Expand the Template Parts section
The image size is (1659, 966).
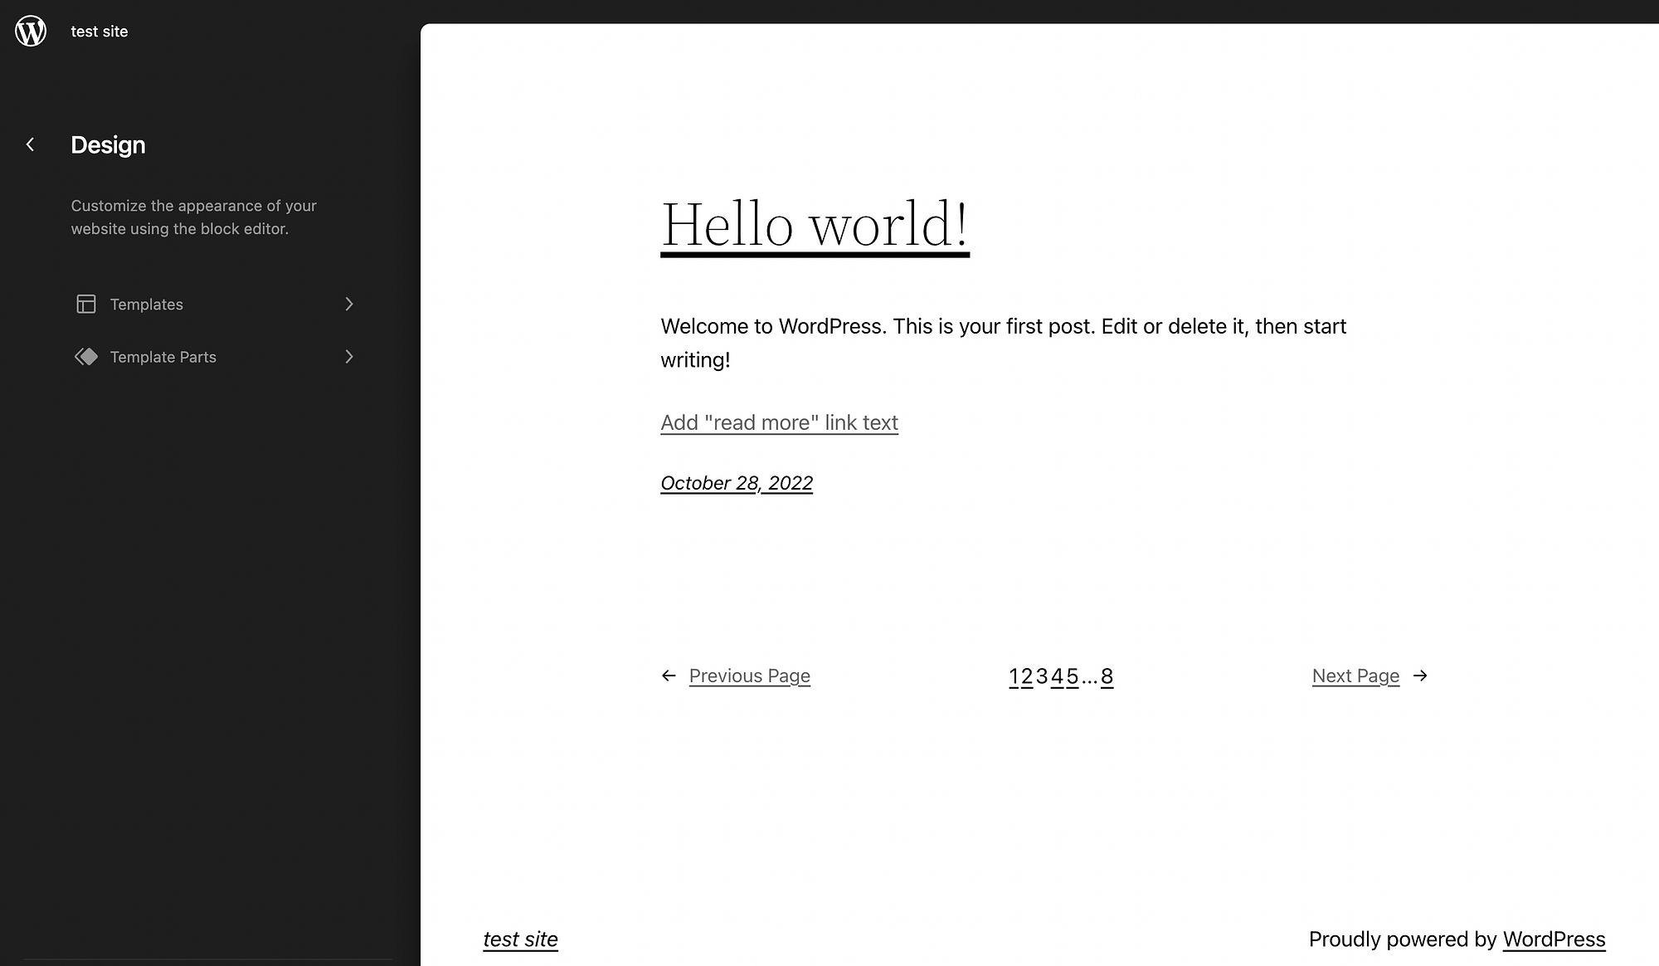pos(348,357)
